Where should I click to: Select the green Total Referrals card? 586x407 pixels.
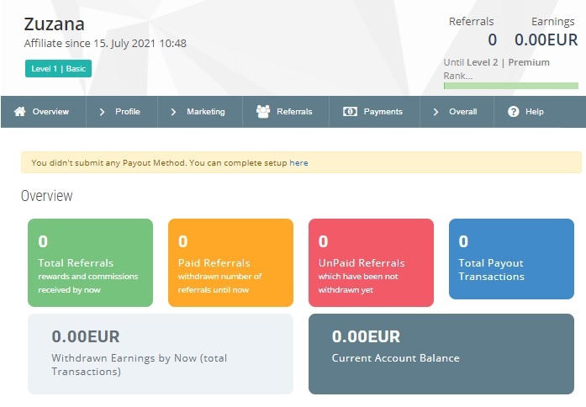point(91,262)
